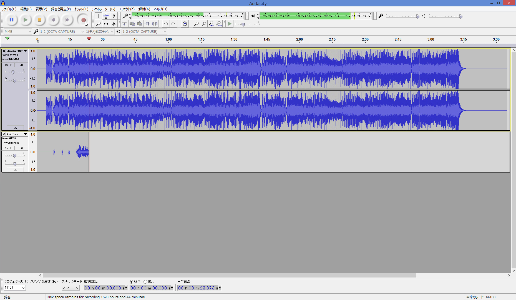Click the Paste clipboard icon
The width and height of the screenshot is (516, 300).
click(140, 24)
